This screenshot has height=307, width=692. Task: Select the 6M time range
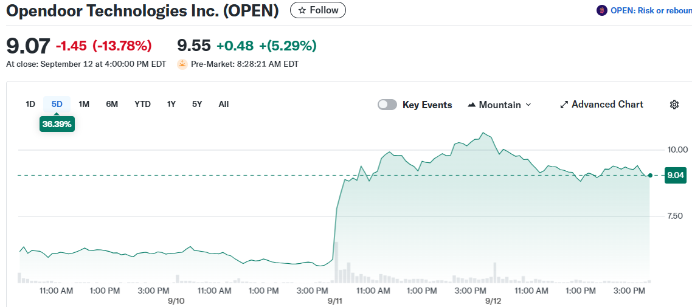point(112,104)
